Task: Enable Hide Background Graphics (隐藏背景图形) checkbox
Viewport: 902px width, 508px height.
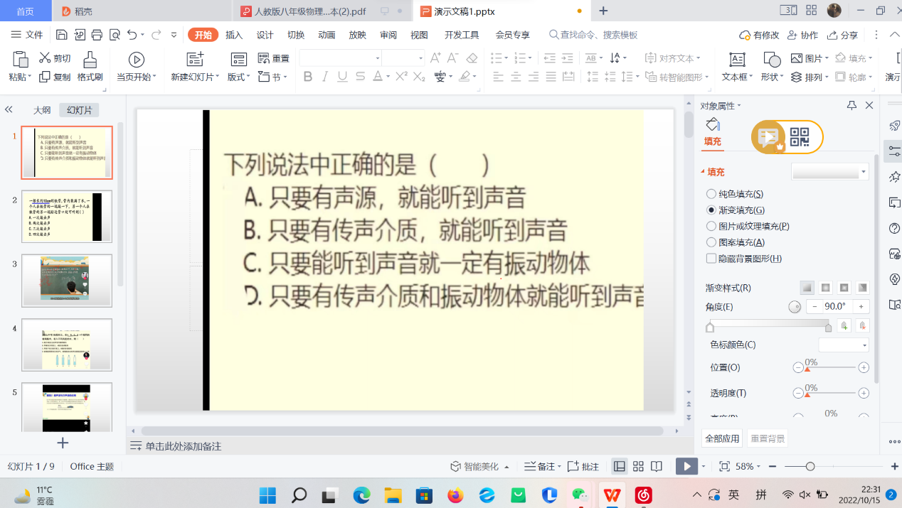Action: tap(711, 259)
